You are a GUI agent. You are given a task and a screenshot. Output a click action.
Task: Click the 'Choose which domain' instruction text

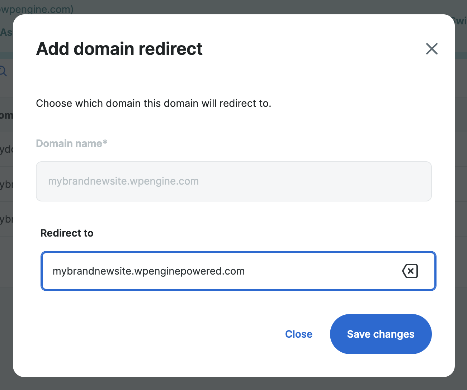click(154, 103)
